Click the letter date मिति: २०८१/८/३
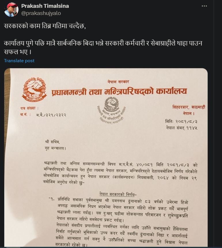 coord(181,122)
